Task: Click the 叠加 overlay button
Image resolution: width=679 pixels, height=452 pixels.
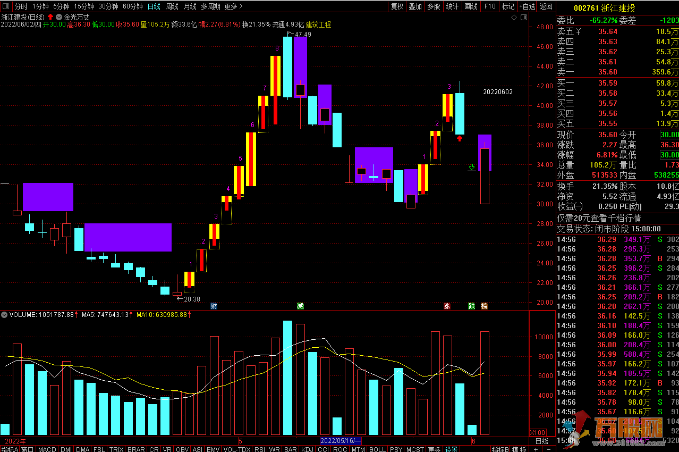Action: 415,6
